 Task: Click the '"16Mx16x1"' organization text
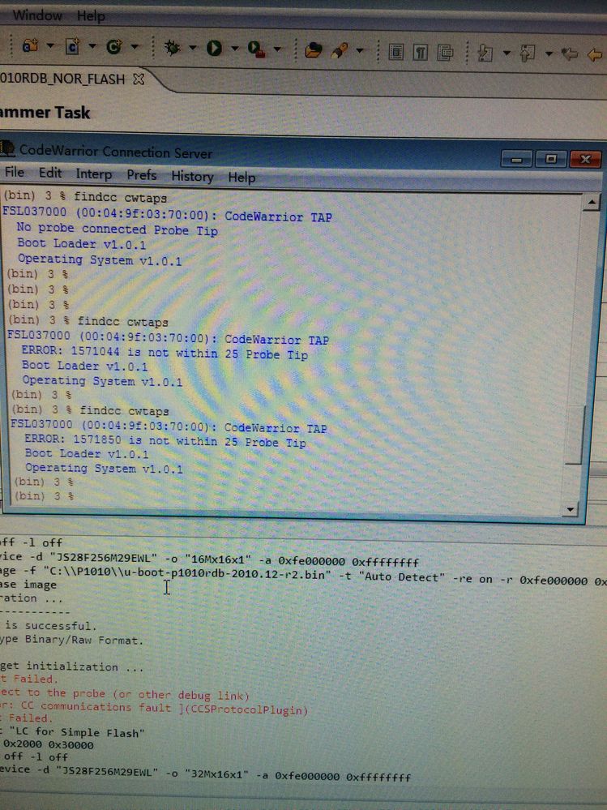(218, 560)
